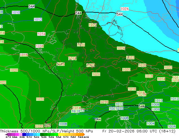Click the red 1024 label over cyan area
Image resolution: width=179 pixels, height=138 pixels.
(125, 9)
